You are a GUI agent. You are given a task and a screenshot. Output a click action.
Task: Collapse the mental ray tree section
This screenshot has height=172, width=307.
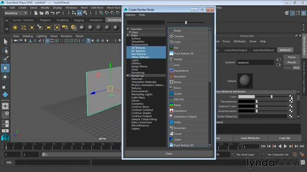(128, 75)
